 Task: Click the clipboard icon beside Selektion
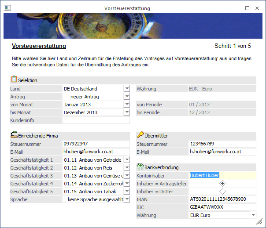point(13,80)
